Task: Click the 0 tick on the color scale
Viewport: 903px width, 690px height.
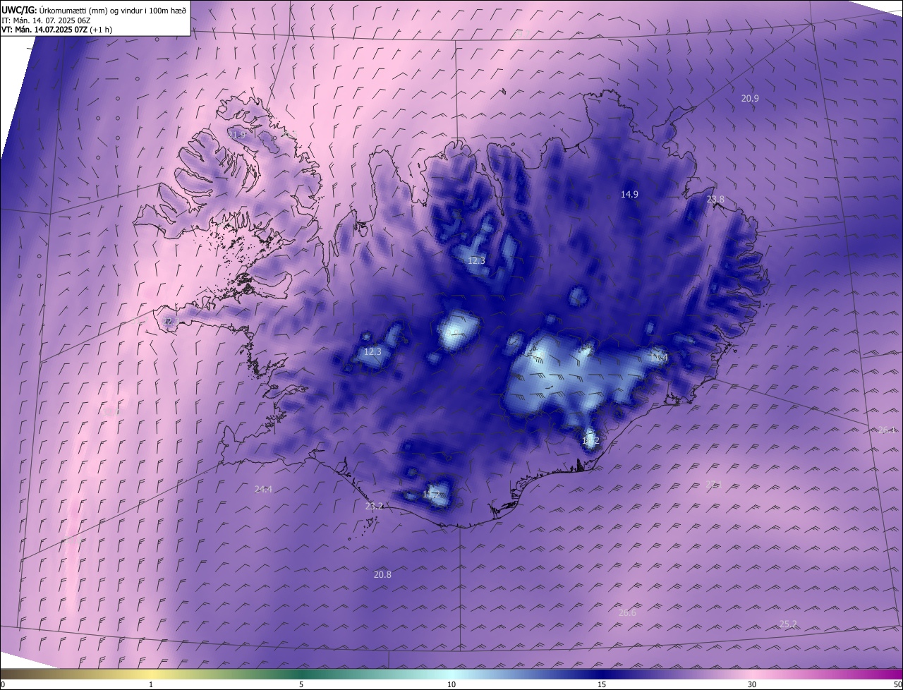Action: pos(3,684)
